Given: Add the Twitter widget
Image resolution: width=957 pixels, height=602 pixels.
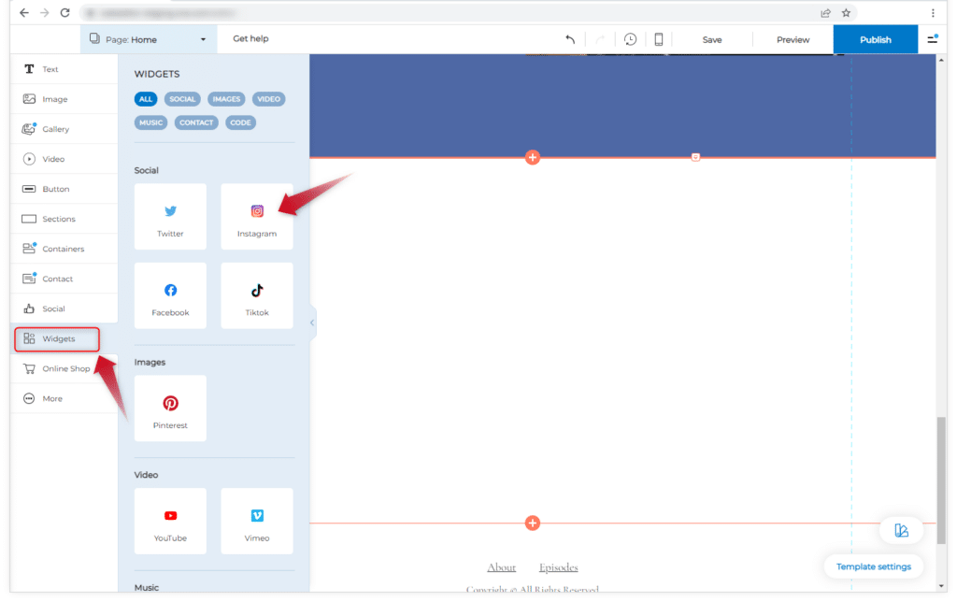Looking at the screenshot, I should (170, 217).
